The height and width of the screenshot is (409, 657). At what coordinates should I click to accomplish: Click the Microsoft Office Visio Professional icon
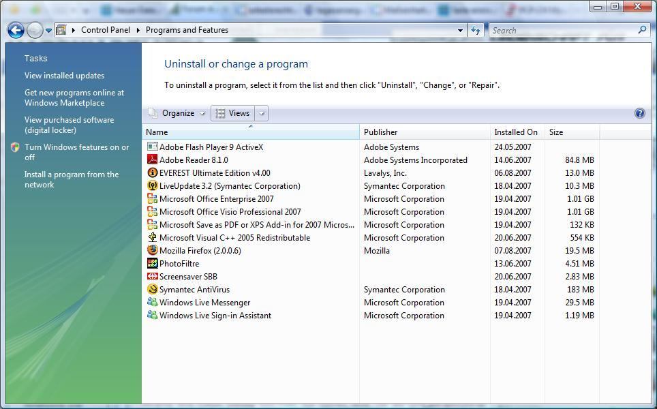coord(153,211)
